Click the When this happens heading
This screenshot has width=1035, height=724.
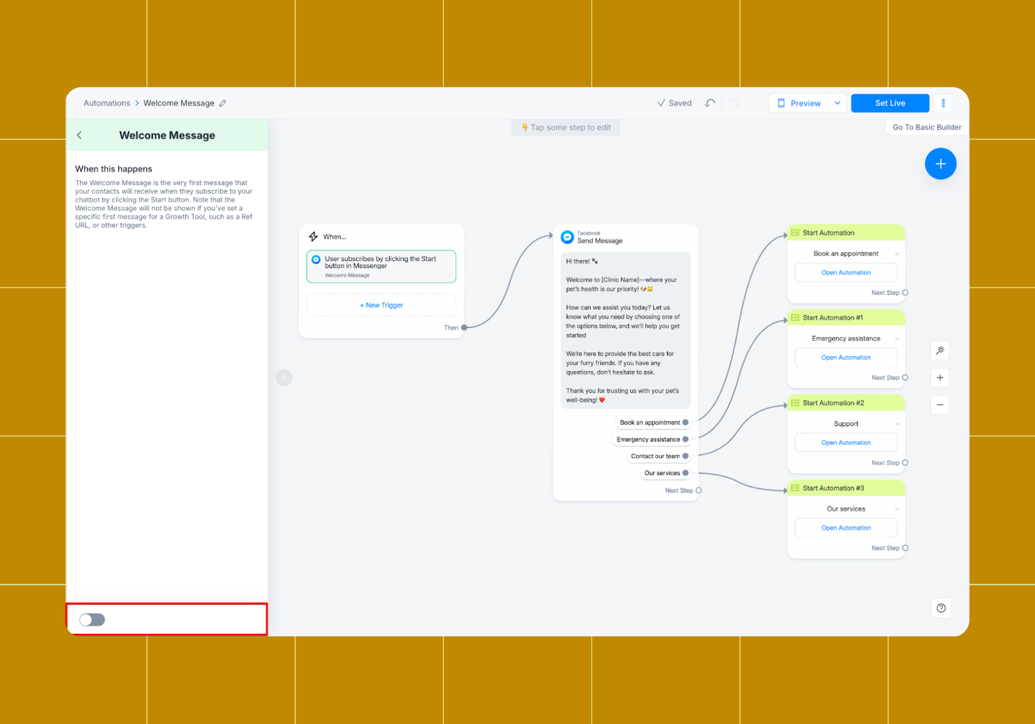pos(114,169)
